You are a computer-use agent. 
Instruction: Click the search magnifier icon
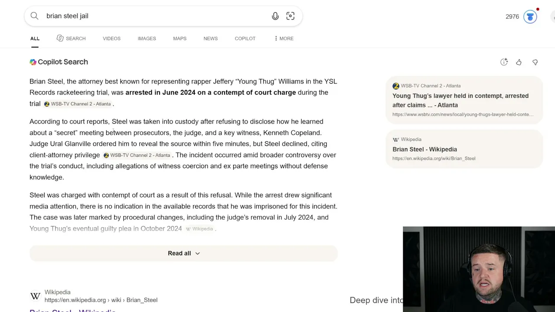(34, 16)
